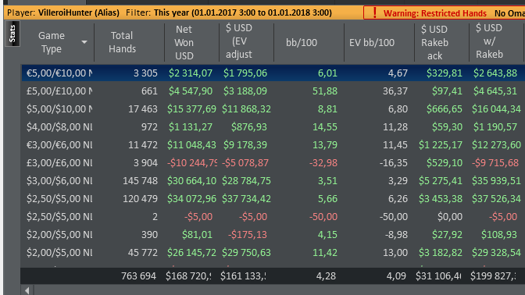
Task: Open the Restricted Hands warning banner
Action: 444,13
